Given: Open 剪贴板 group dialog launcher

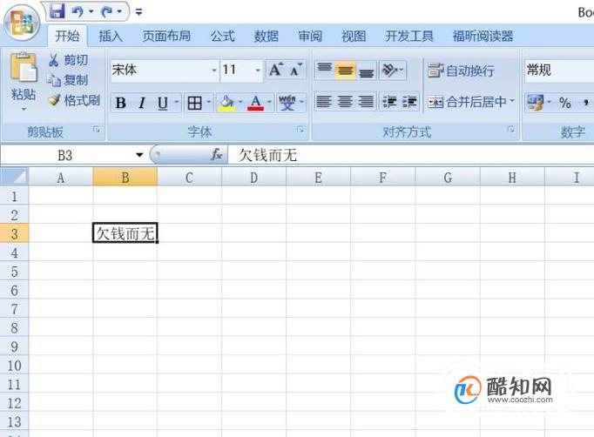Looking at the screenshot, I should click(x=97, y=130).
